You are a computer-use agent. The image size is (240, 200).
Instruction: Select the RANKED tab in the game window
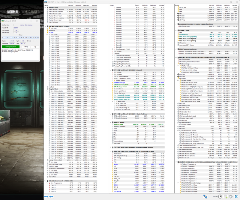point(32,12)
